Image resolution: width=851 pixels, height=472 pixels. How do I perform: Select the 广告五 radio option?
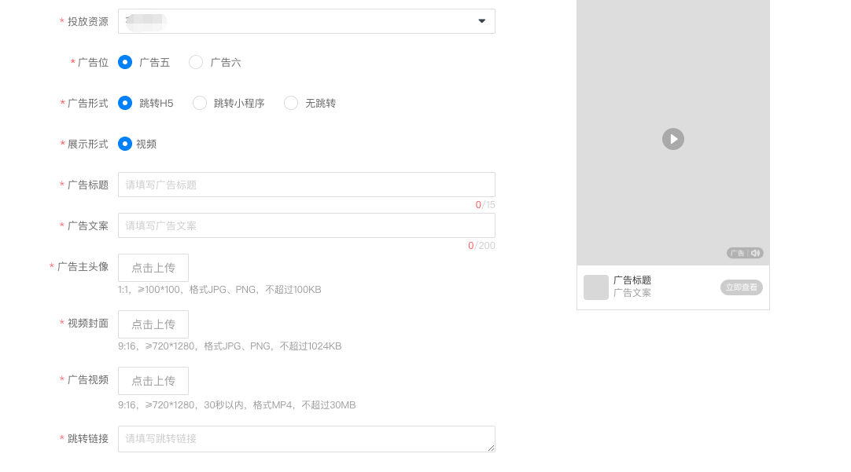coord(125,62)
